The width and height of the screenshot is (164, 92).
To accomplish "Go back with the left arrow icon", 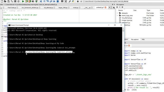I will click(x=78, y=1).
